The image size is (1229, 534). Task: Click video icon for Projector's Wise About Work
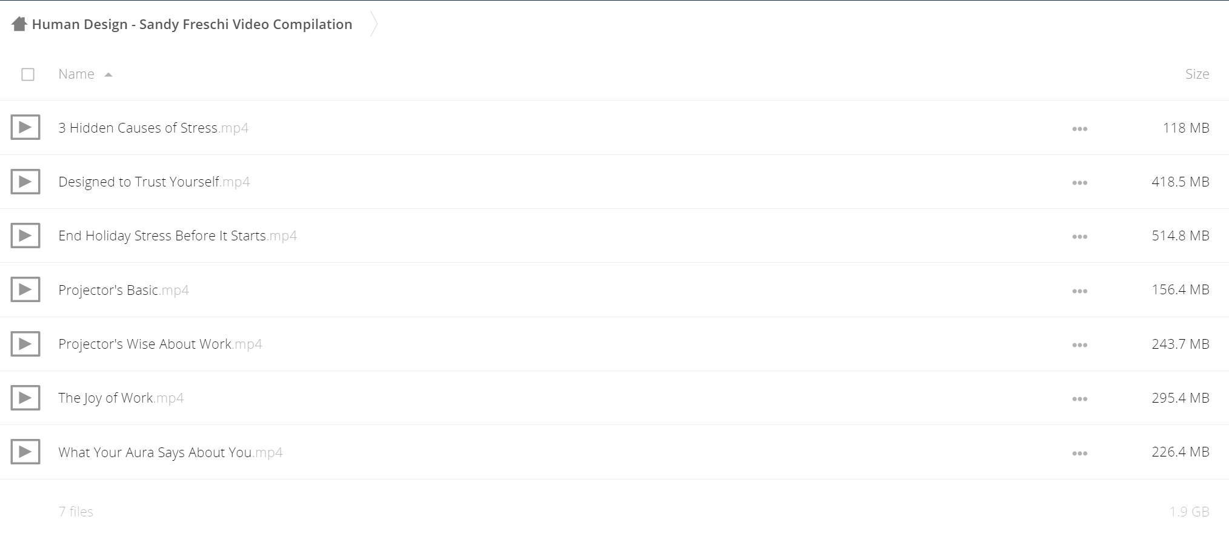25,344
